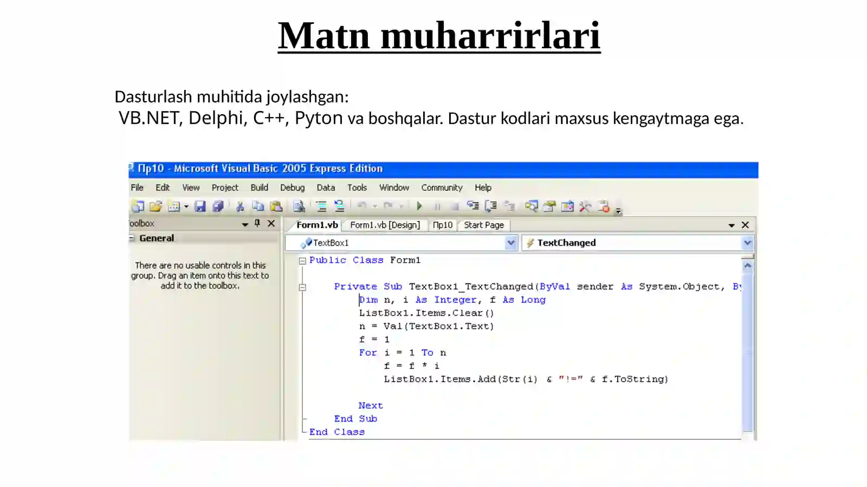This screenshot has height=487, width=867.
Task: Close the active document tab with X
Action: (x=745, y=225)
